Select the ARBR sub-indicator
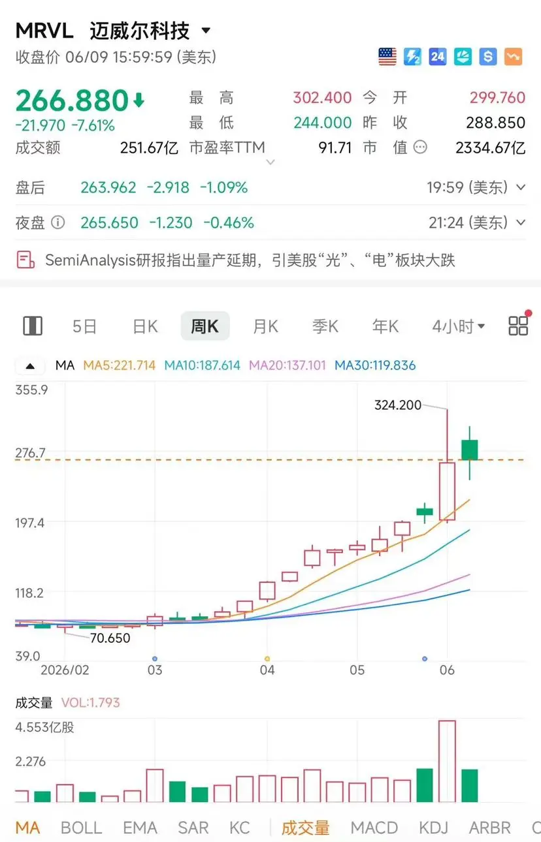This screenshot has height=842, width=541. 490,828
